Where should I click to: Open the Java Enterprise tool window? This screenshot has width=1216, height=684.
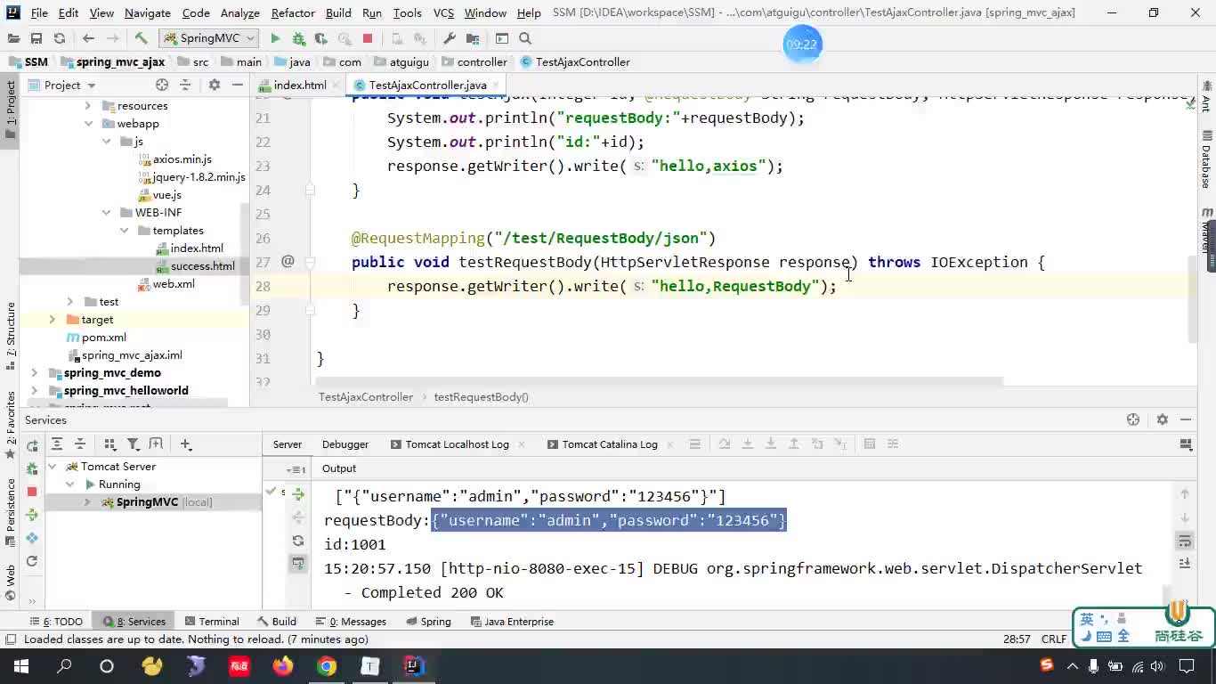511,622
